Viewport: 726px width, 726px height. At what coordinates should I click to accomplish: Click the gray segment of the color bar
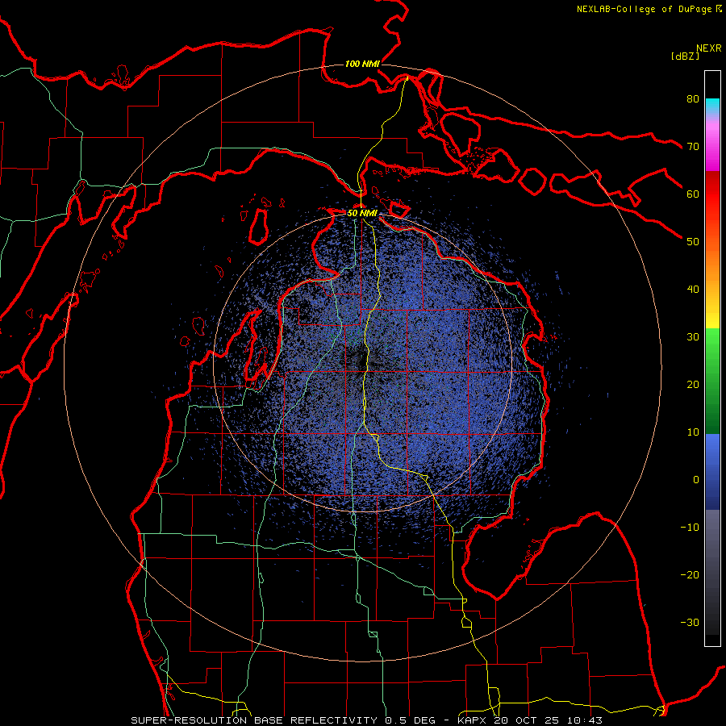tap(712, 572)
